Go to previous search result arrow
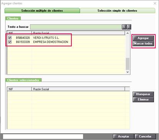 pos(124,27)
